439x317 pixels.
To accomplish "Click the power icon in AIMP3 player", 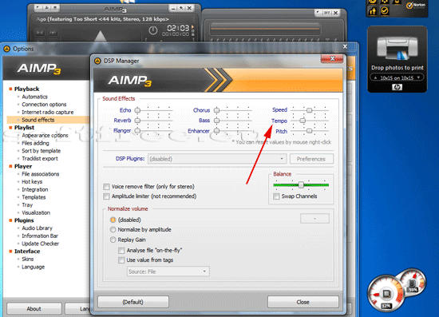I will coord(153,30).
